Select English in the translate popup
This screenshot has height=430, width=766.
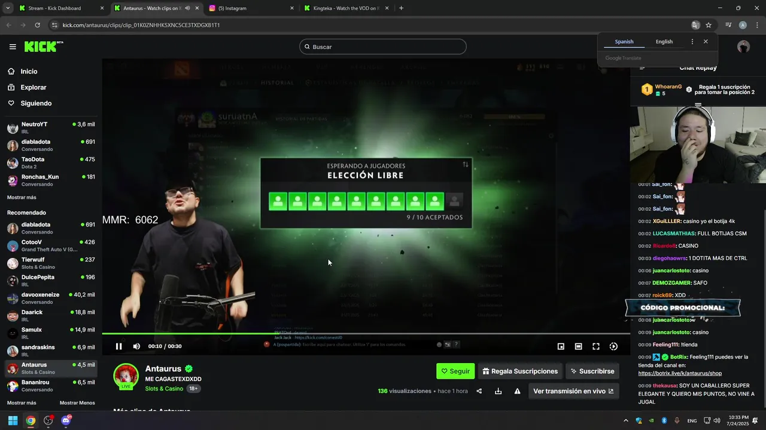tap(664, 42)
